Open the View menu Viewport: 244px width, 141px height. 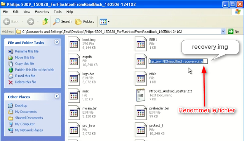27,12
